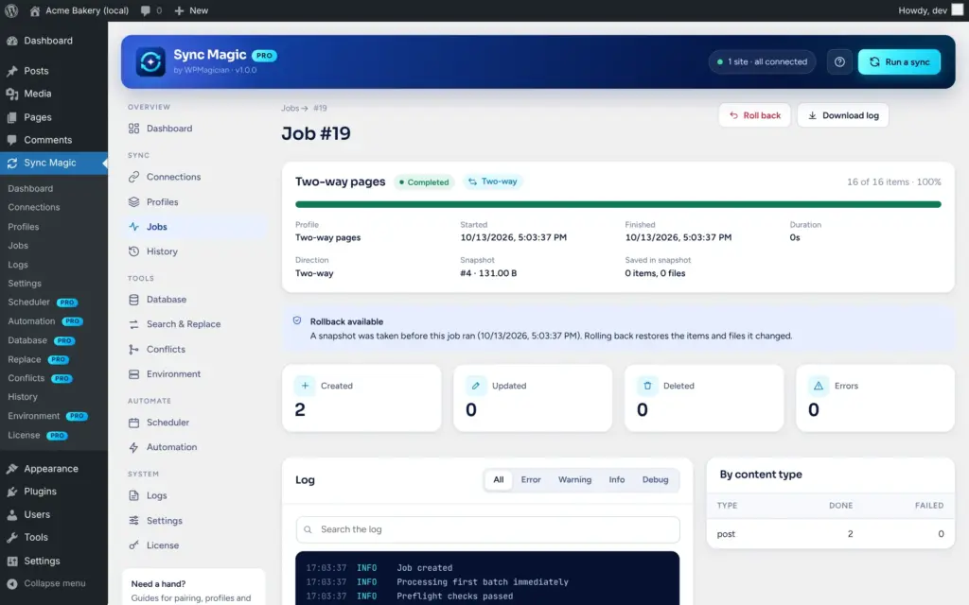969x605 pixels.
Task: Open Jobs submenu link in WP sidebar
Action: [x=18, y=246]
